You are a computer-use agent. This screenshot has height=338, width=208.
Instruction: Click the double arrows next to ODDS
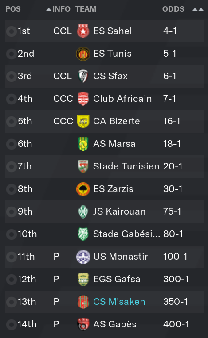tap(198, 9)
